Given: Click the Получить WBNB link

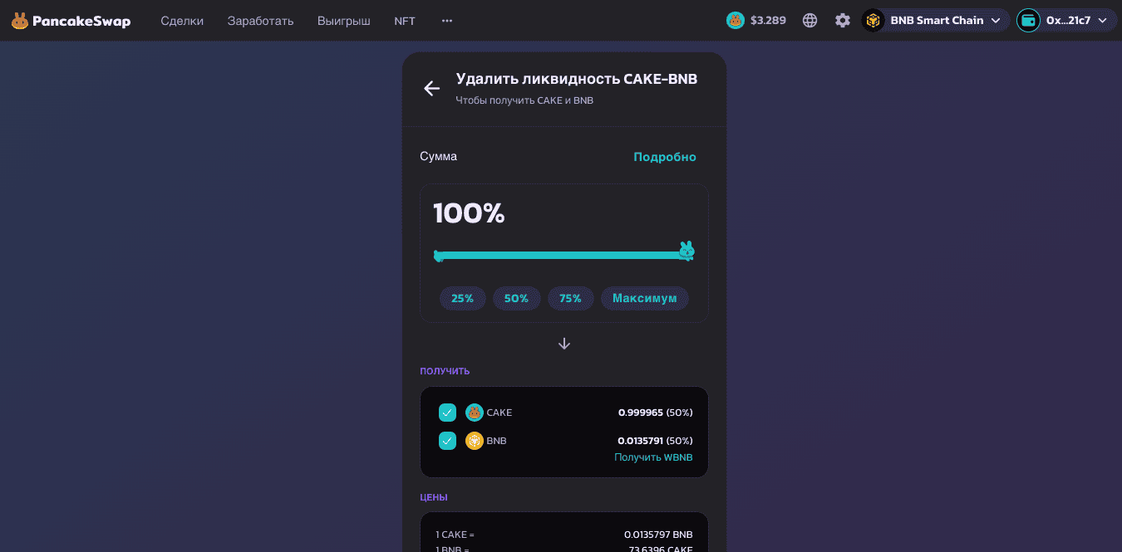Looking at the screenshot, I should (653, 457).
